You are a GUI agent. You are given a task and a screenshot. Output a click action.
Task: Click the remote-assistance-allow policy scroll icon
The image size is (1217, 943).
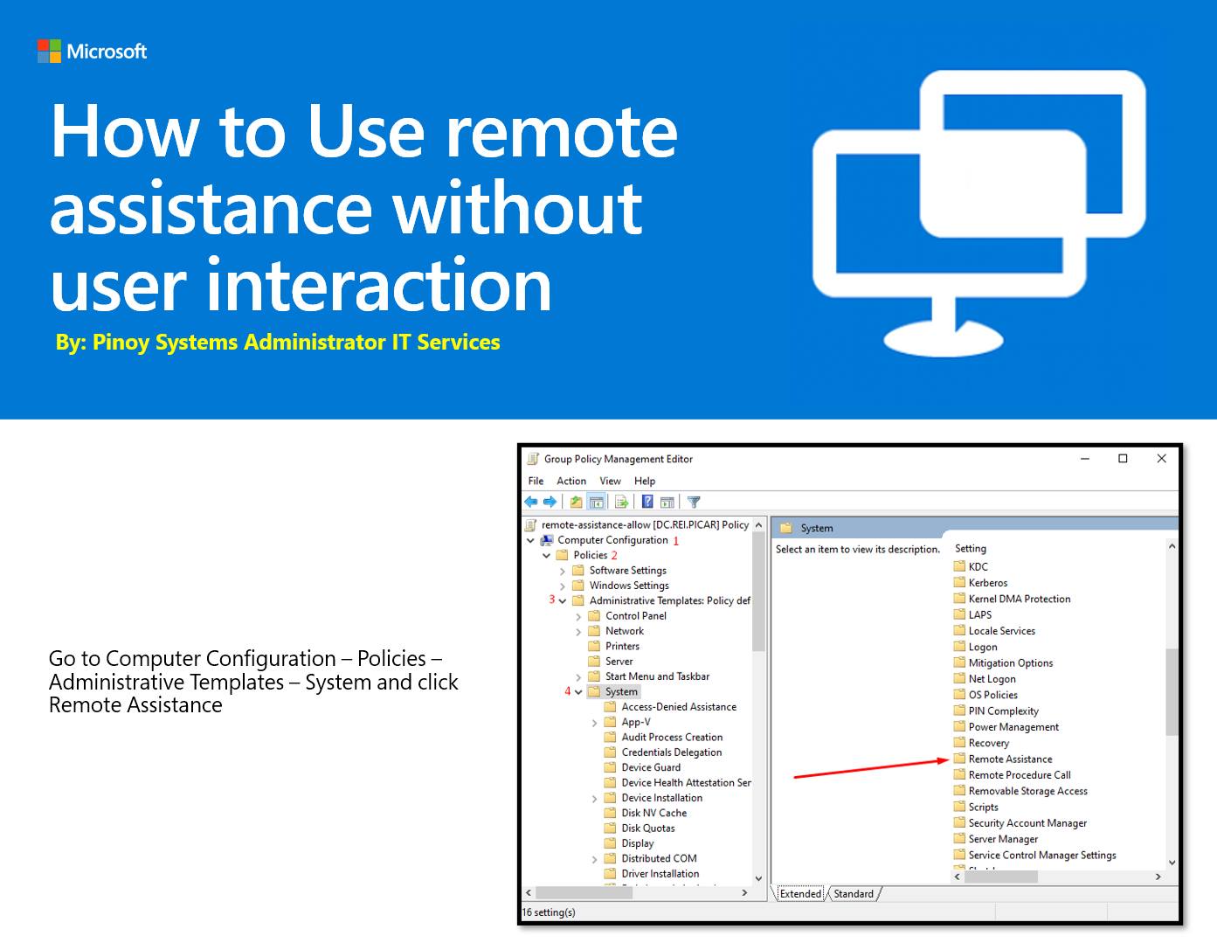tap(531, 525)
